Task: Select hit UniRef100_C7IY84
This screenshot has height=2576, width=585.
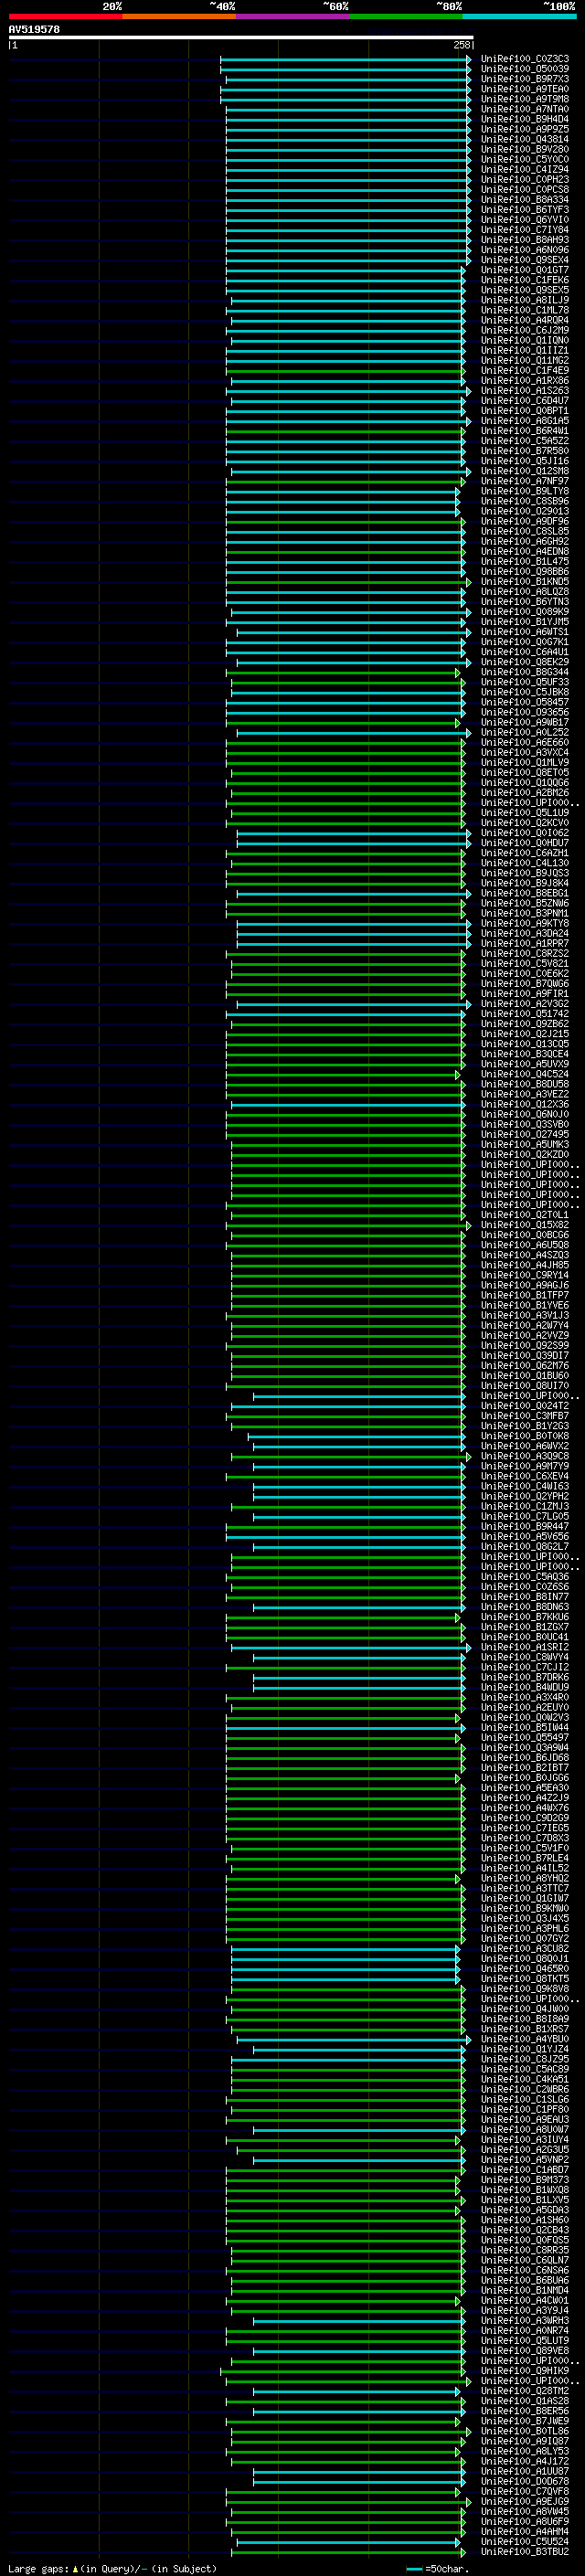Action: tap(524, 230)
